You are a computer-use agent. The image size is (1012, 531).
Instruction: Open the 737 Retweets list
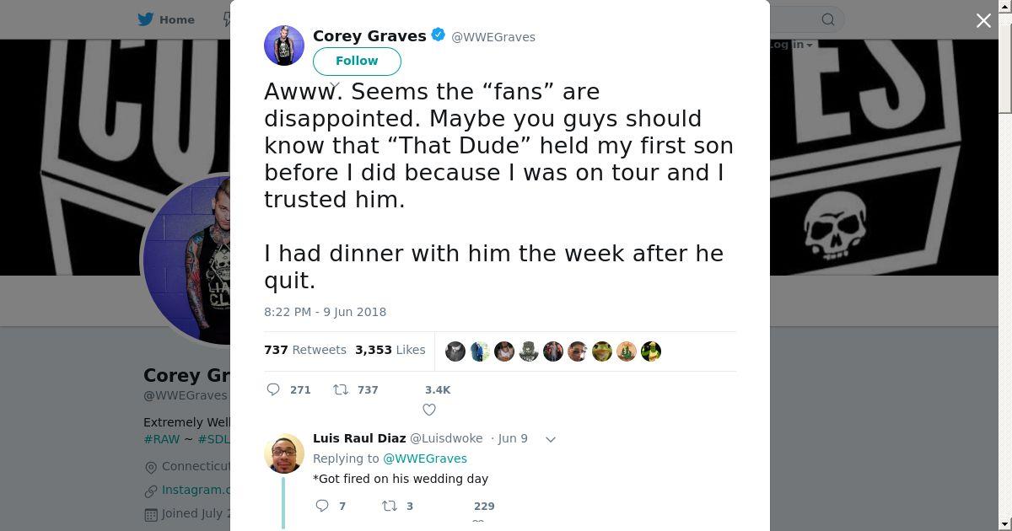pyautogui.click(x=304, y=350)
